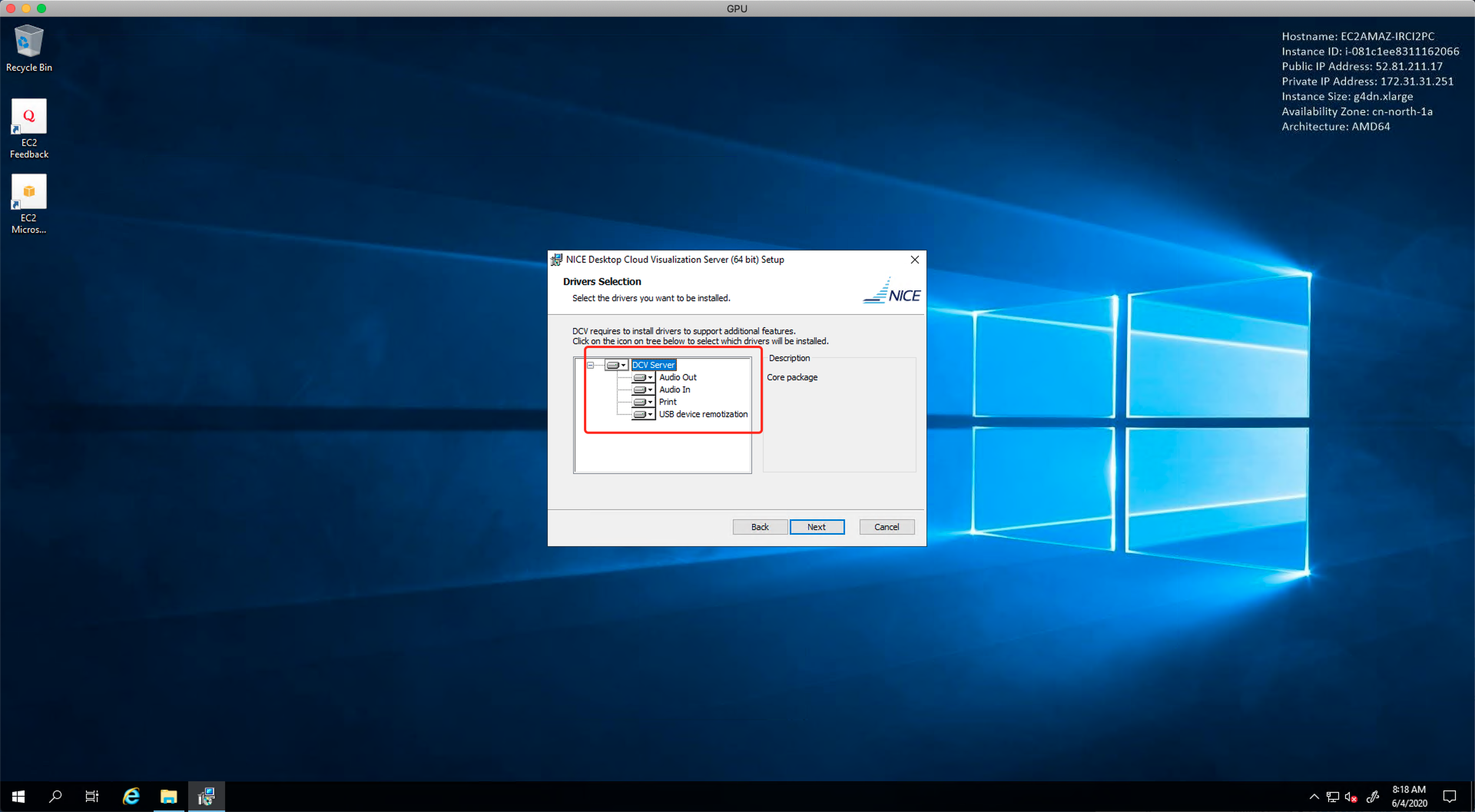Select the Print driver tree item
This screenshot has width=1475, height=812.
coord(668,402)
